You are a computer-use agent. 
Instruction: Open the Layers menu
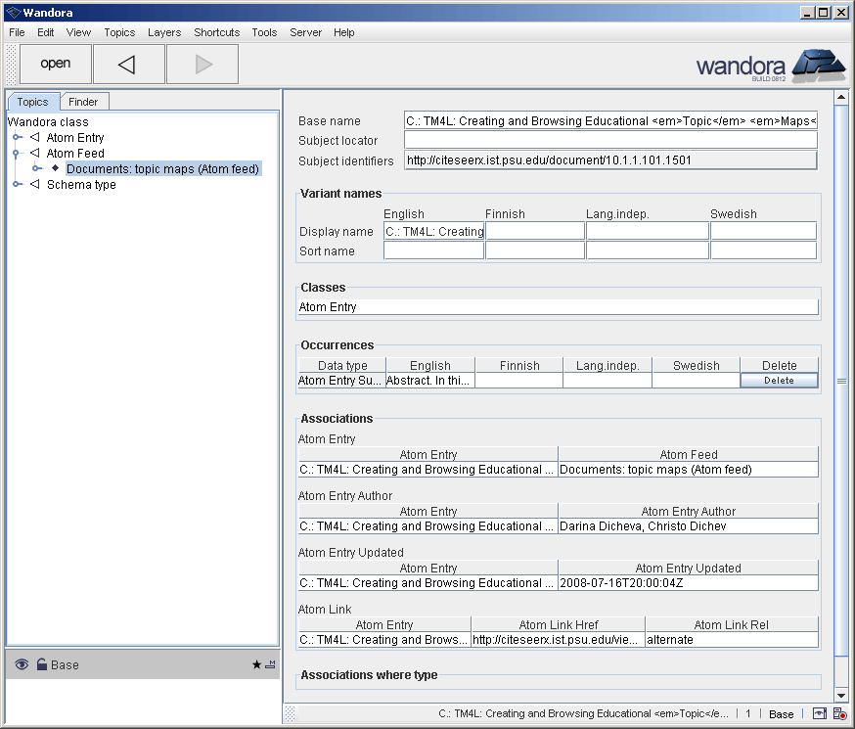point(164,32)
